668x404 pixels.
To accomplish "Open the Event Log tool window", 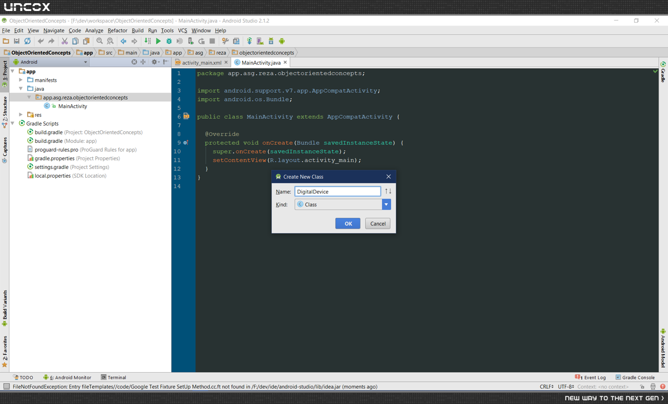I will 590,377.
